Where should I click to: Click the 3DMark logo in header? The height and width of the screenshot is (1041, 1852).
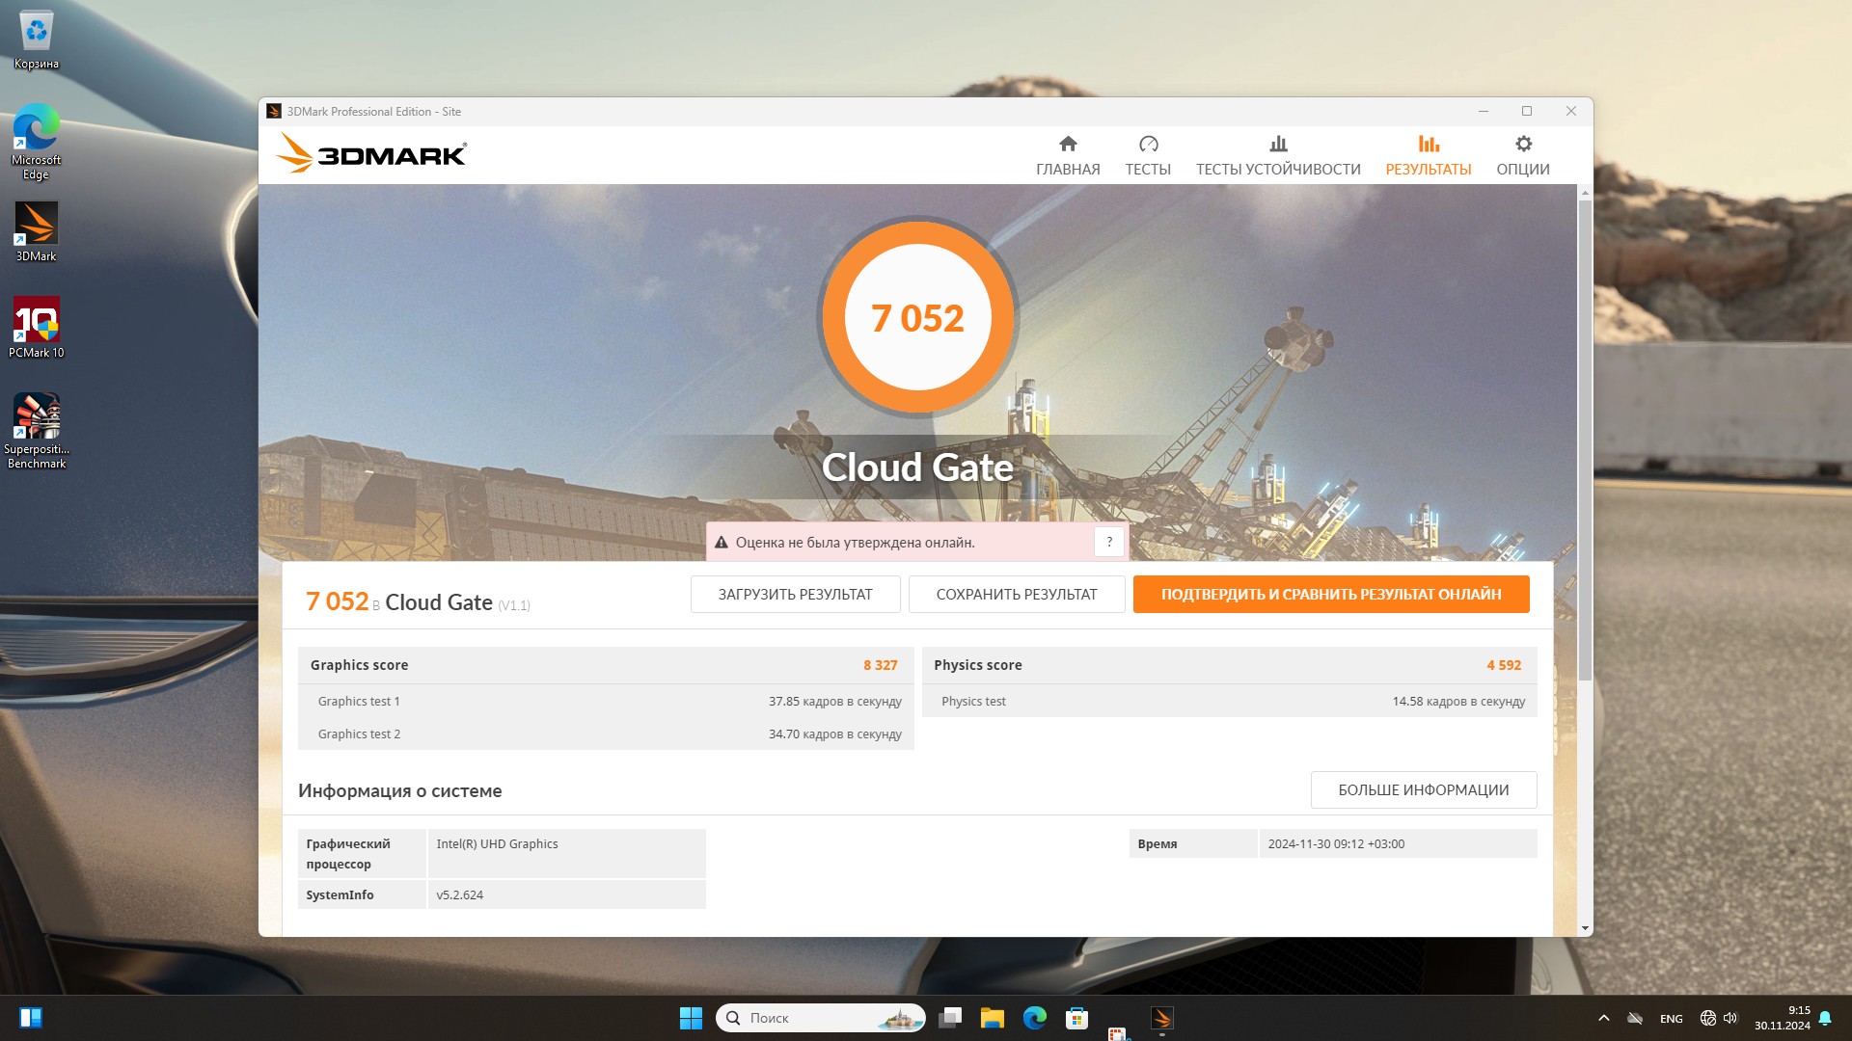click(x=371, y=154)
